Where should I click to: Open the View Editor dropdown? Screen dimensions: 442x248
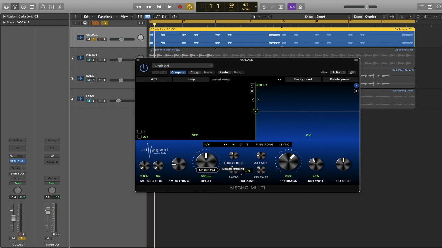click(338, 72)
